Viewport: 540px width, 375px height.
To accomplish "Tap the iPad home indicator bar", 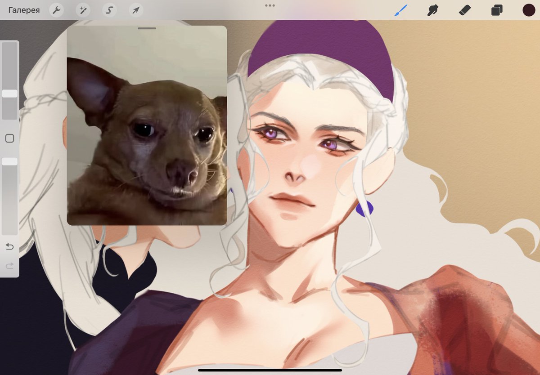I will (x=270, y=370).
